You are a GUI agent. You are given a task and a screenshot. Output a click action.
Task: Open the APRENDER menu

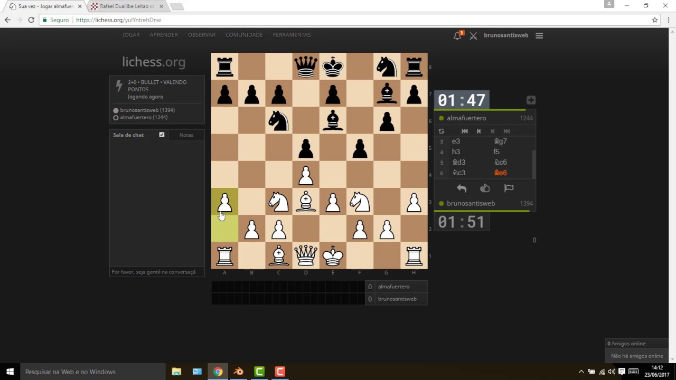pos(164,35)
